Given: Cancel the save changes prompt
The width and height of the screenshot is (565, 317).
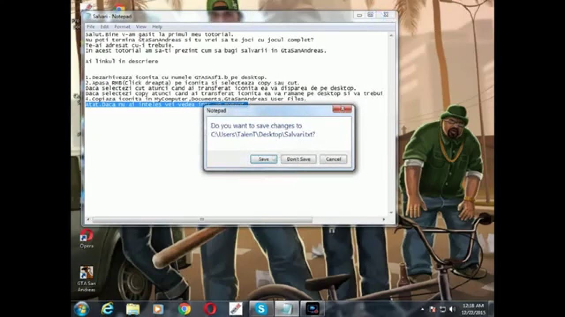Looking at the screenshot, I should 333,159.
